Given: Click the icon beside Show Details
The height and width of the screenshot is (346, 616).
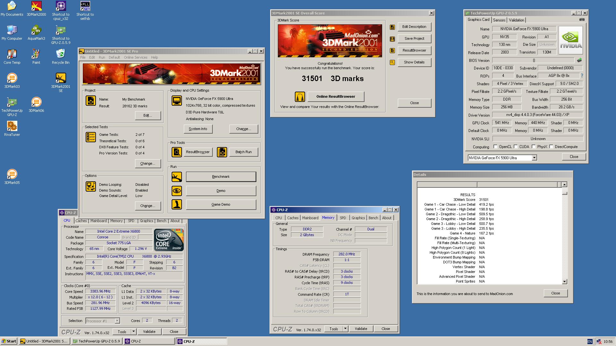Looking at the screenshot, I should tap(392, 62).
